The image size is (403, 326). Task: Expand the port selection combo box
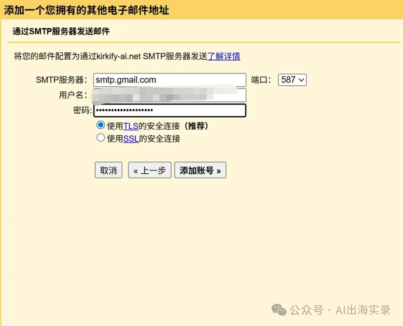pos(292,79)
